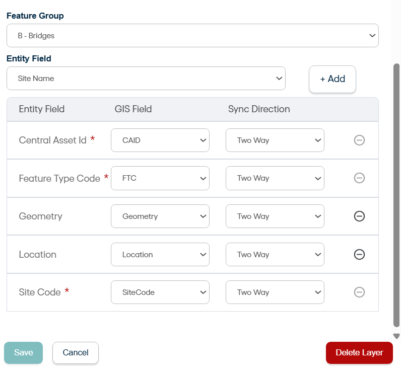Change Sync Direction for Geometry row
The width and height of the screenshot is (401, 375).
click(275, 216)
